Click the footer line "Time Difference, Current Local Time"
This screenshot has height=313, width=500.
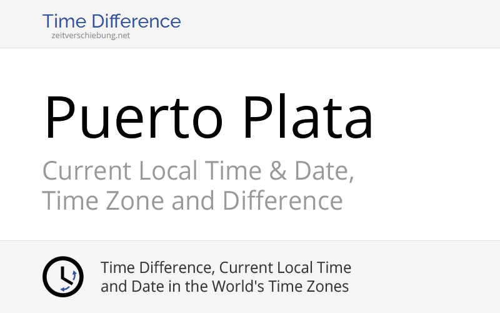coord(226,268)
